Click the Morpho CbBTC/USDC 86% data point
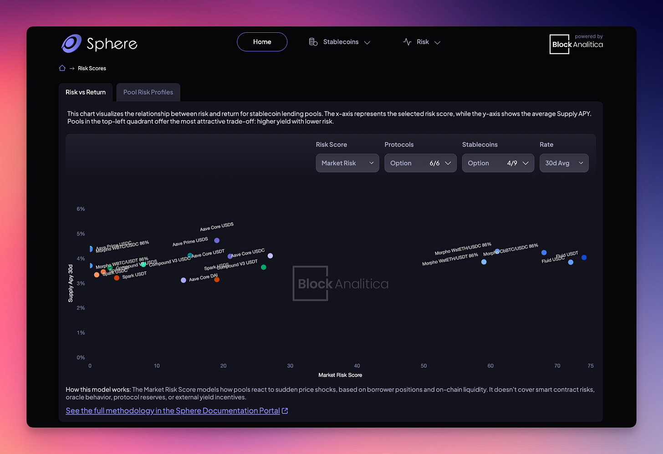Viewport: 663px width, 454px height. click(544, 253)
